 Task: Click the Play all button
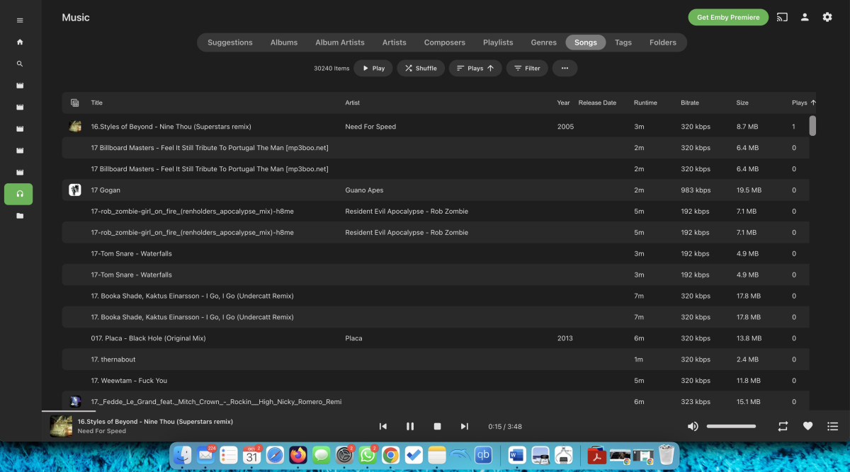373,69
